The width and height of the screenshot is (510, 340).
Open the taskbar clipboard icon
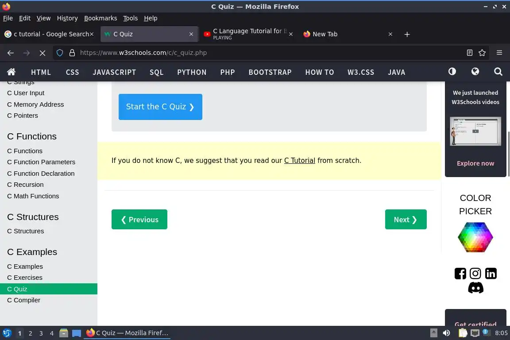point(463,333)
